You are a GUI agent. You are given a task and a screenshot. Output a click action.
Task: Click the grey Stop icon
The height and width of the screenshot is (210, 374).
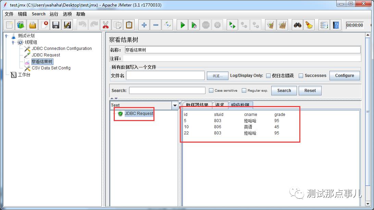205,25
